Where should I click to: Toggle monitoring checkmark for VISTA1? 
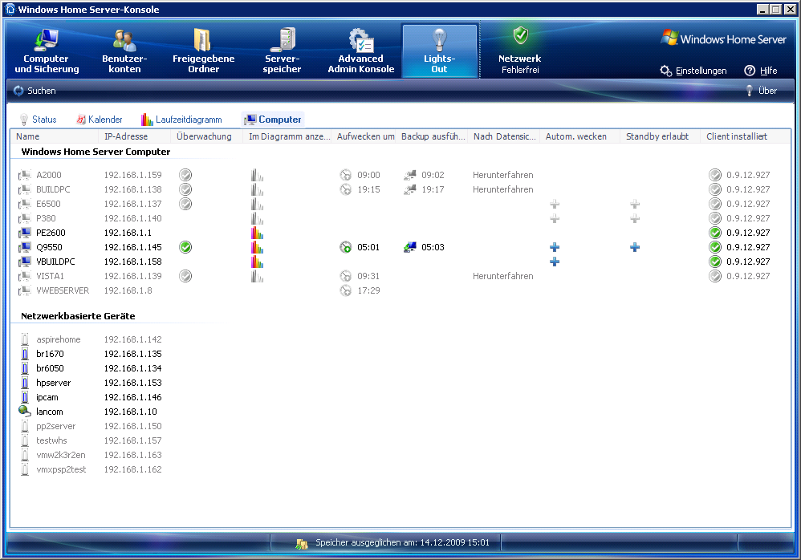point(185,276)
